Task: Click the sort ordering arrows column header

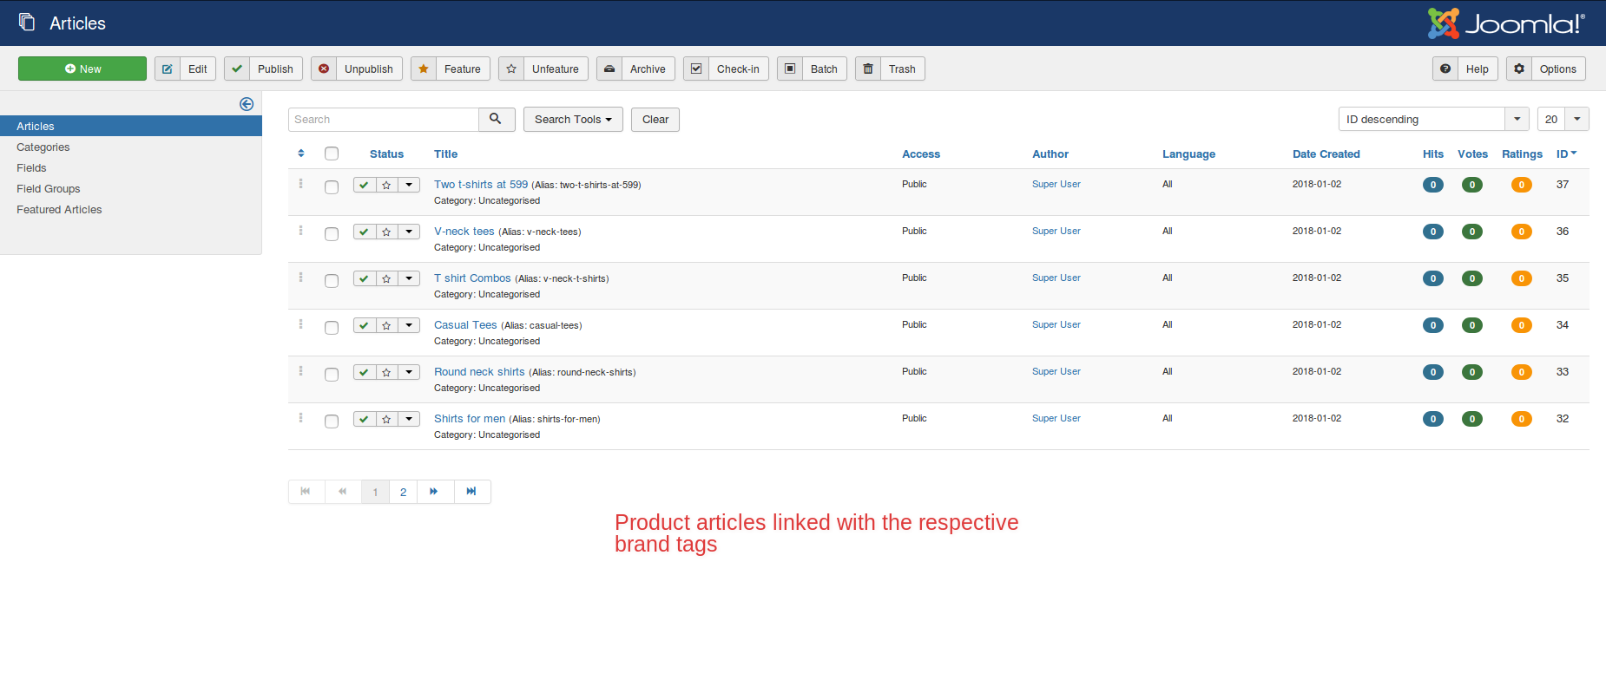Action: 301,154
